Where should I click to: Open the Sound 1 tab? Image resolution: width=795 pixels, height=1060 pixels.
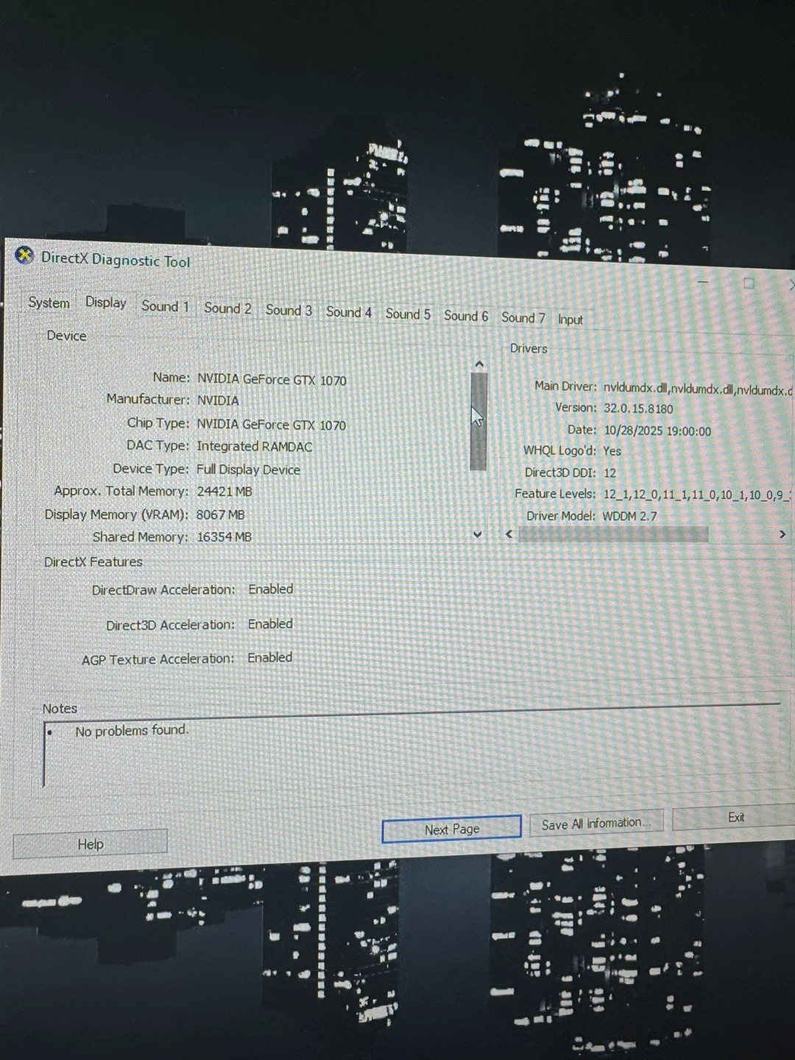(165, 306)
